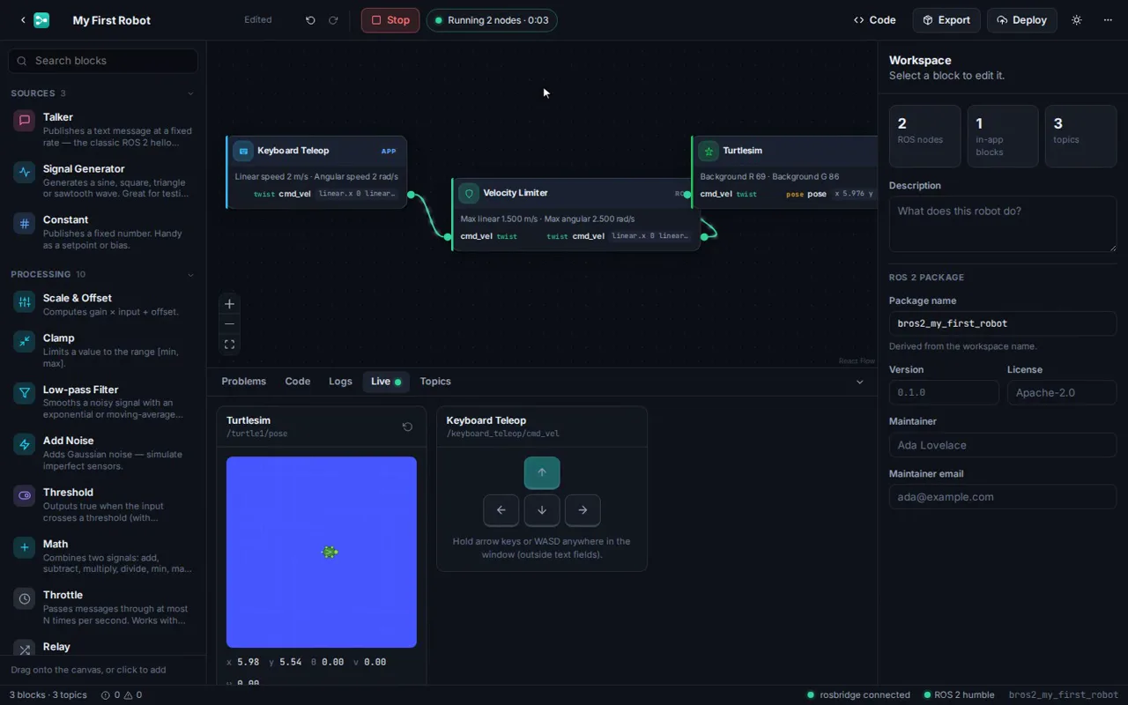The image size is (1128, 705).
Task: Click the right arrow teleop key
Action: tap(583, 510)
